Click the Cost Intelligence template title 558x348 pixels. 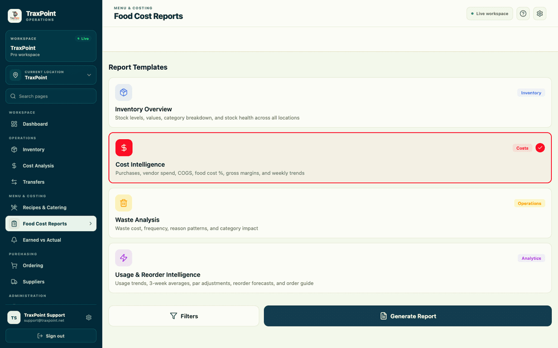pos(140,164)
